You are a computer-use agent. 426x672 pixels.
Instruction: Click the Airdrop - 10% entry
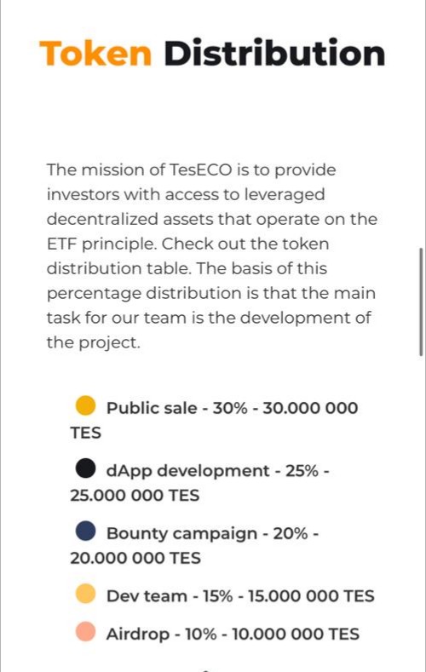161,635
